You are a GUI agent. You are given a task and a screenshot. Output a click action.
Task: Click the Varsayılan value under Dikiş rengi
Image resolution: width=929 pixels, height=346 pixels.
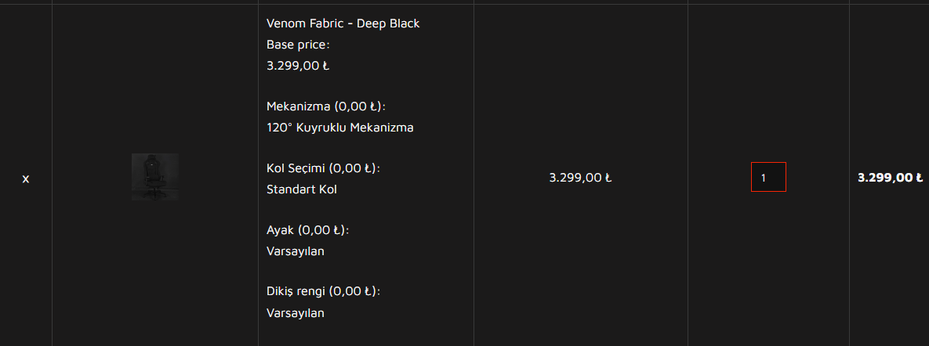[x=296, y=313]
